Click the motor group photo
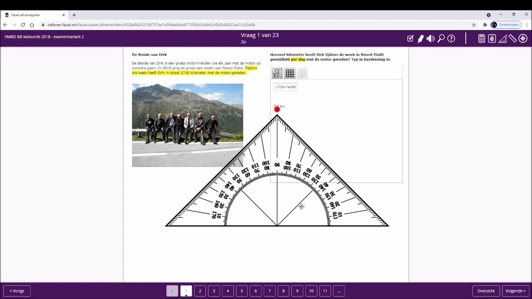 (187, 125)
